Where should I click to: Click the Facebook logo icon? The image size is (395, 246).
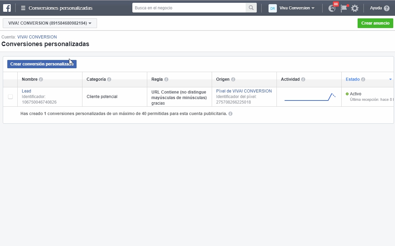pyautogui.click(x=7, y=8)
